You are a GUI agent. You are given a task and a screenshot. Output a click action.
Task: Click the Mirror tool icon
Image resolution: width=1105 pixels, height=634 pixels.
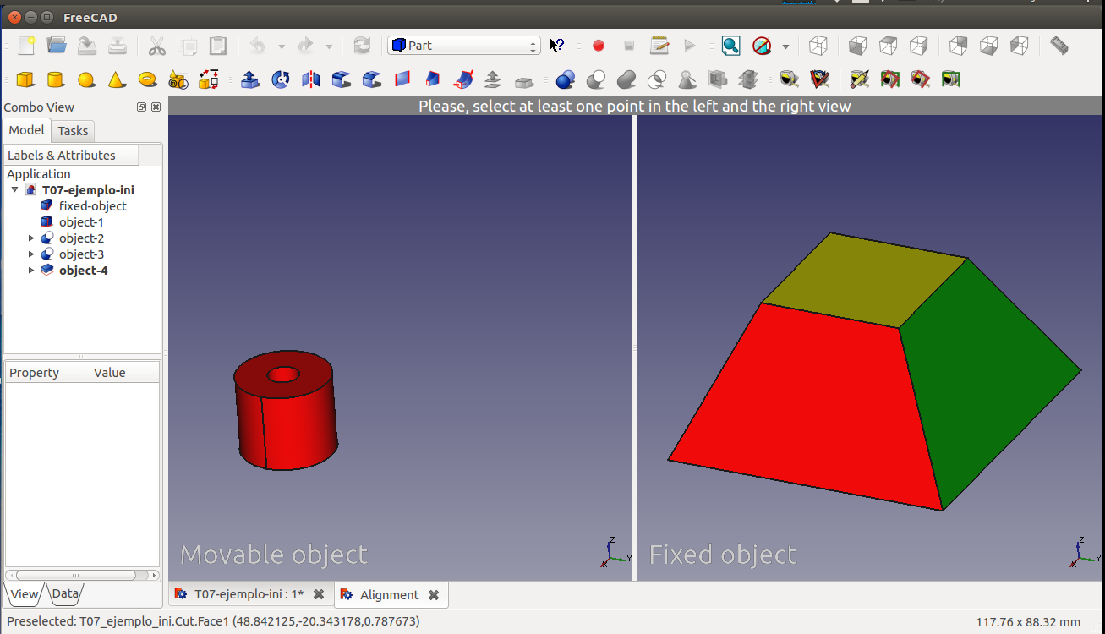click(x=311, y=79)
